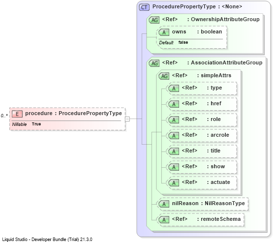The width and height of the screenshot is (273, 242).
Task: Select the ': role' attribute reference
Action: pyautogui.click(x=214, y=119)
